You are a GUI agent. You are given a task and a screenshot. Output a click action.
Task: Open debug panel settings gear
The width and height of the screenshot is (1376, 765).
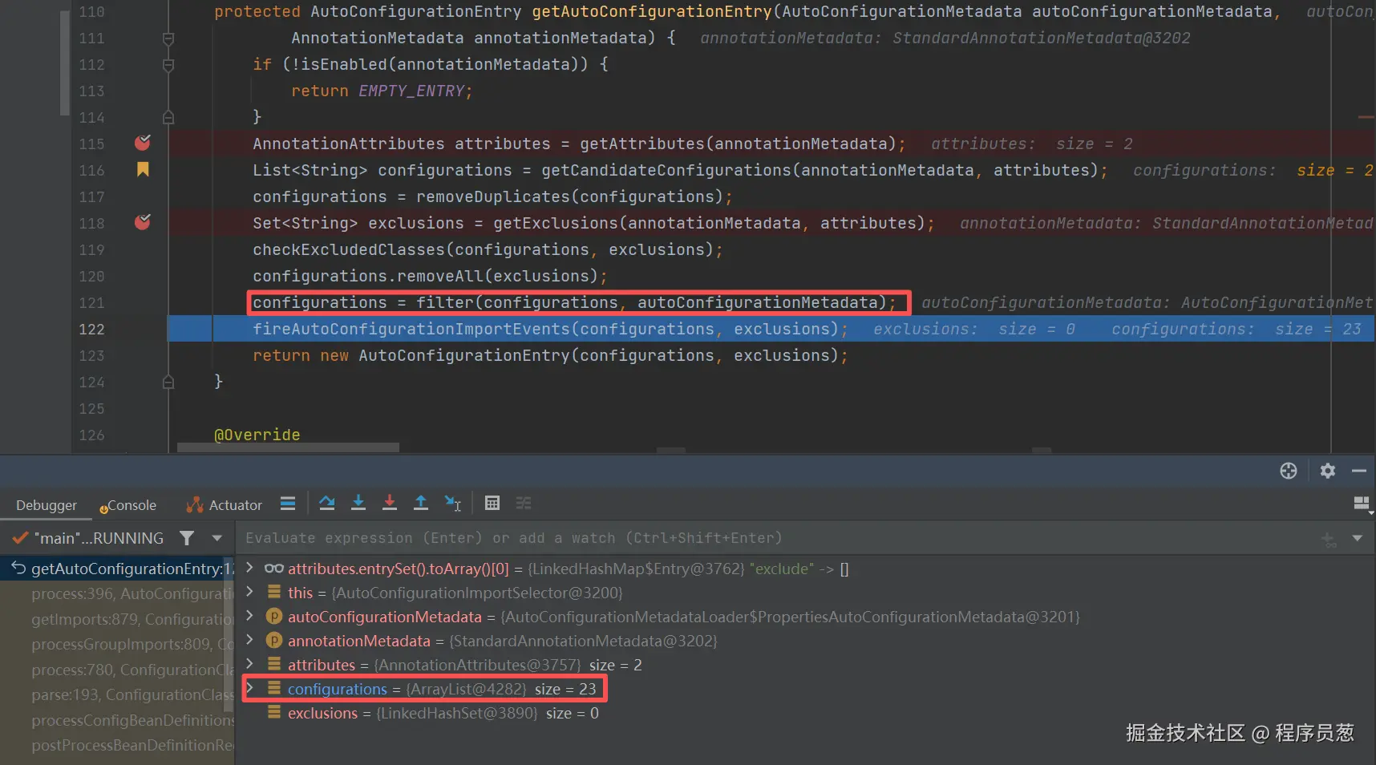point(1328,471)
